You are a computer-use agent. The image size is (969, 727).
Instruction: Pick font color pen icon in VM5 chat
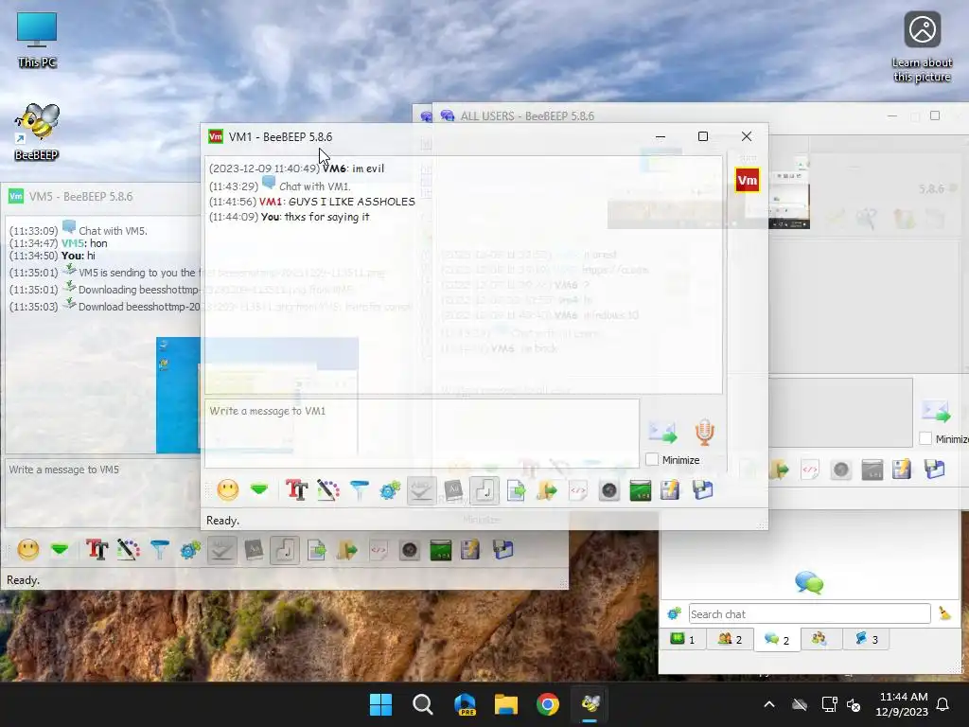(129, 550)
